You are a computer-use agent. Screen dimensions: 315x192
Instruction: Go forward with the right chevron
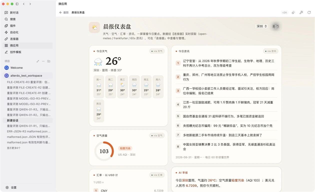tap(30, 4)
